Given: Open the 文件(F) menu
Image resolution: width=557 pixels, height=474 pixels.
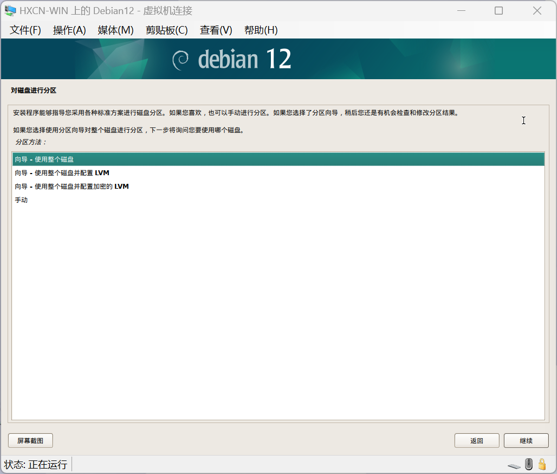Looking at the screenshot, I should 25,30.
